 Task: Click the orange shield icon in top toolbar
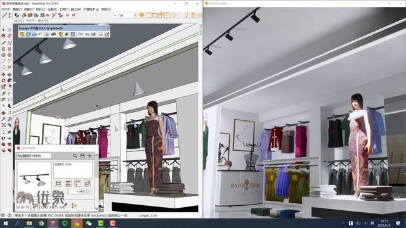click(141, 15)
